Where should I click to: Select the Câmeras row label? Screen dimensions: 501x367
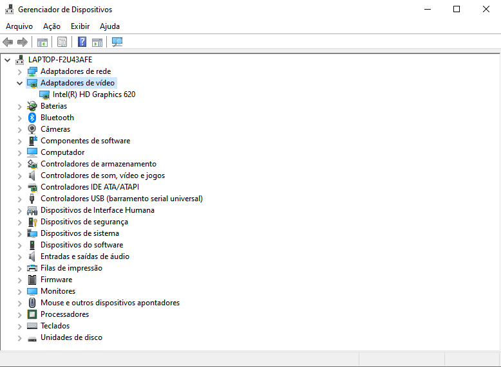55,129
